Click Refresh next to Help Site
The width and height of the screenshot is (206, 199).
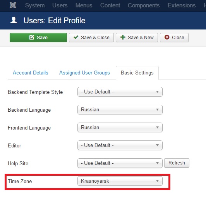pyautogui.click(x=177, y=163)
